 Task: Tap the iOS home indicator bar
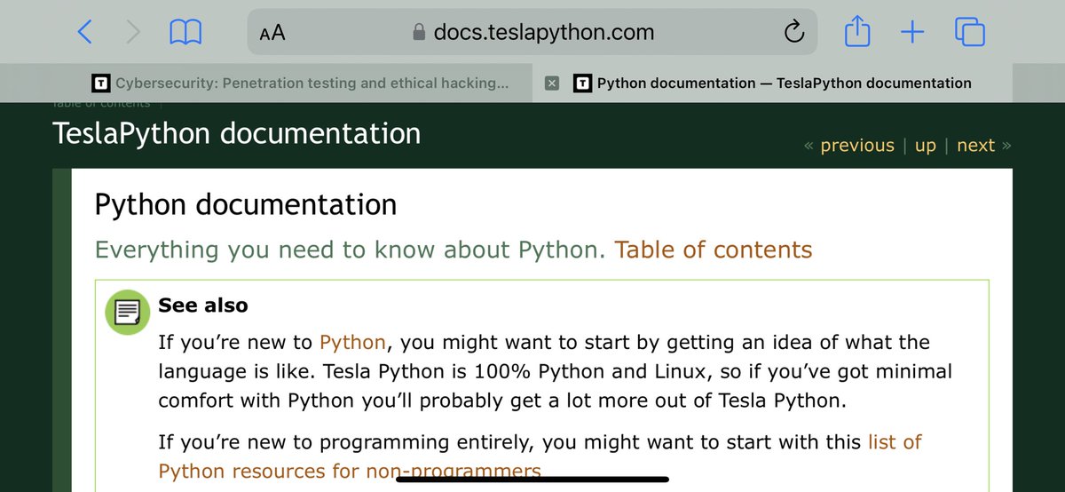click(x=532, y=479)
